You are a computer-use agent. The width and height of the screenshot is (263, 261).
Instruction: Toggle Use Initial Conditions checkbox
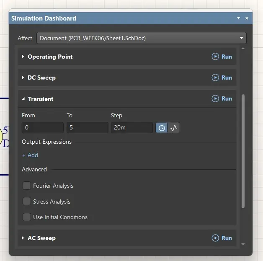coord(27,217)
